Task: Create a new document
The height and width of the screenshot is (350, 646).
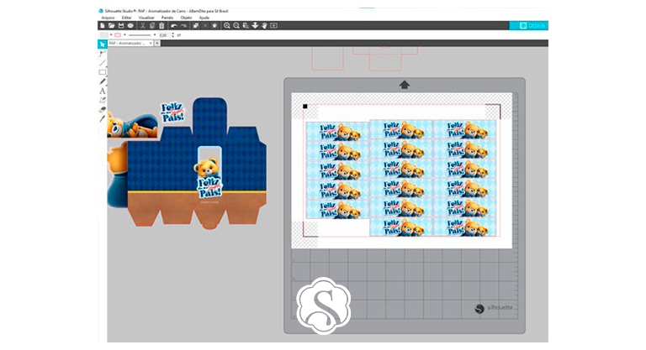Action: click(x=102, y=25)
